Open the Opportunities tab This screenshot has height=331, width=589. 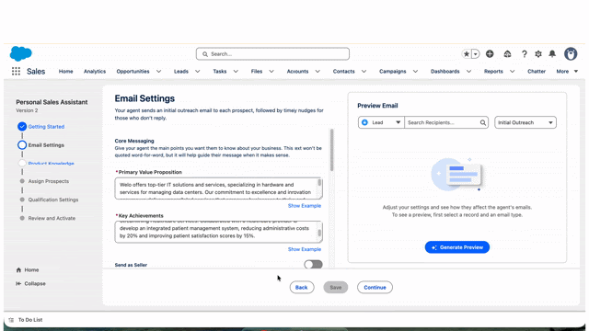pos(133,72)
